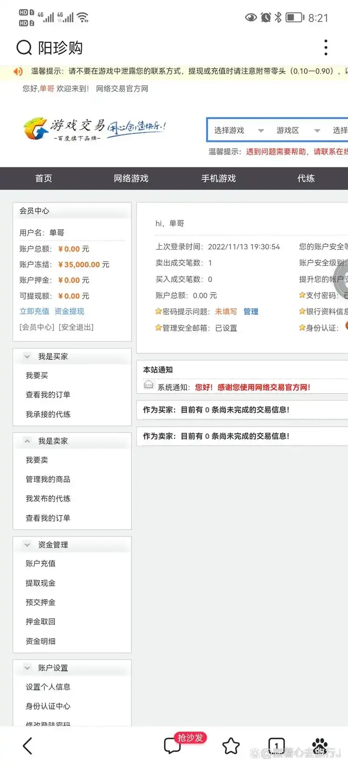
Task: Tap the eye comfort status icon
Action: coord(251,17)
